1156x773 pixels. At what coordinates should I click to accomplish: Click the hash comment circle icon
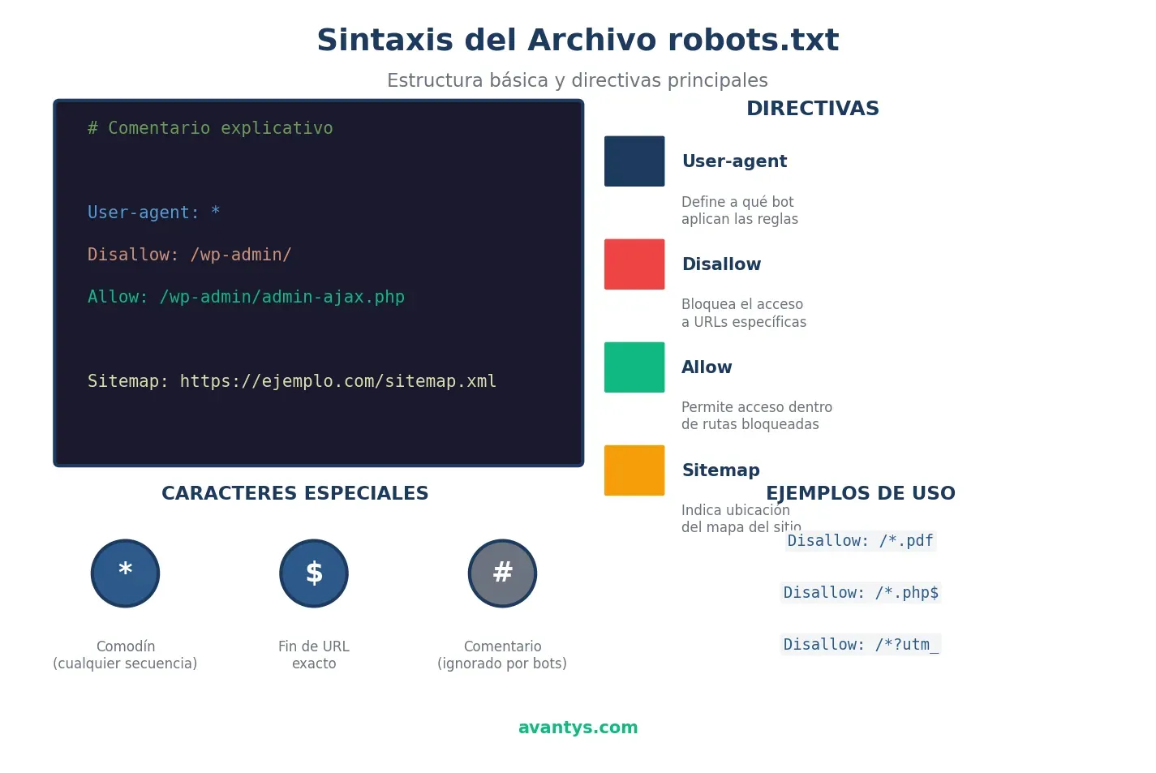(502, 573)
